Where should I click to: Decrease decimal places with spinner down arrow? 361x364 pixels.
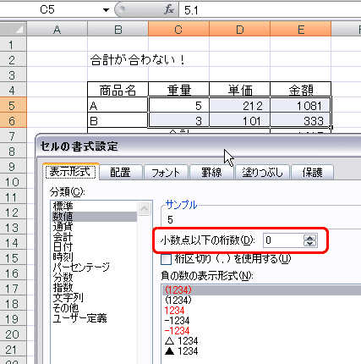[310, 243]
